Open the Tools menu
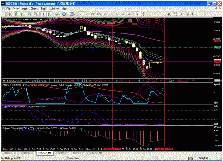223x161 pixels. coord(44,9)
